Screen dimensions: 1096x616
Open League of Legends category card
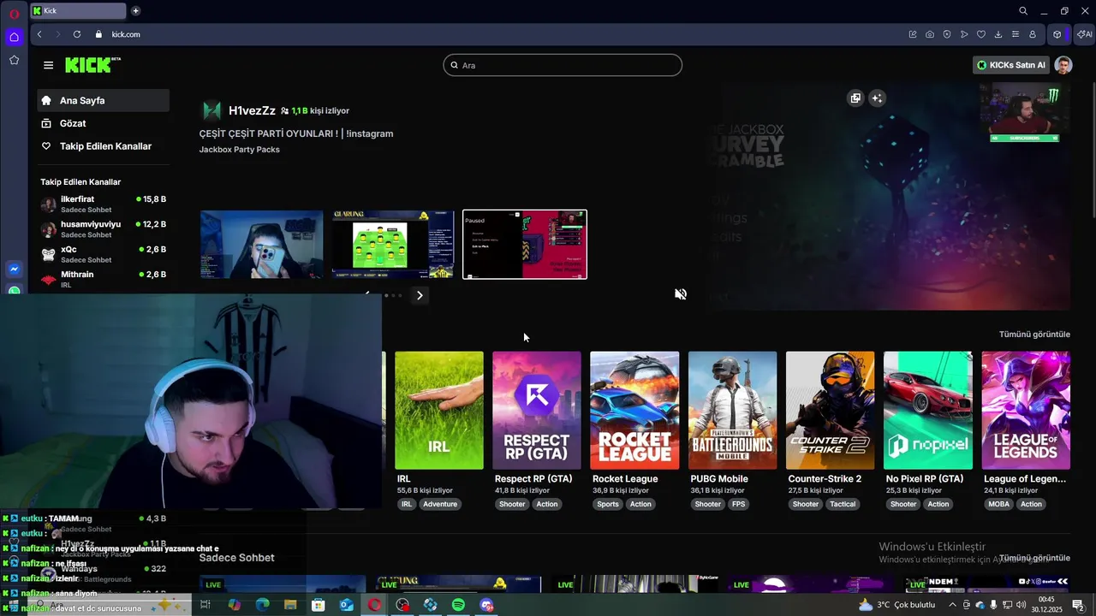click(x=1026, y=411)
